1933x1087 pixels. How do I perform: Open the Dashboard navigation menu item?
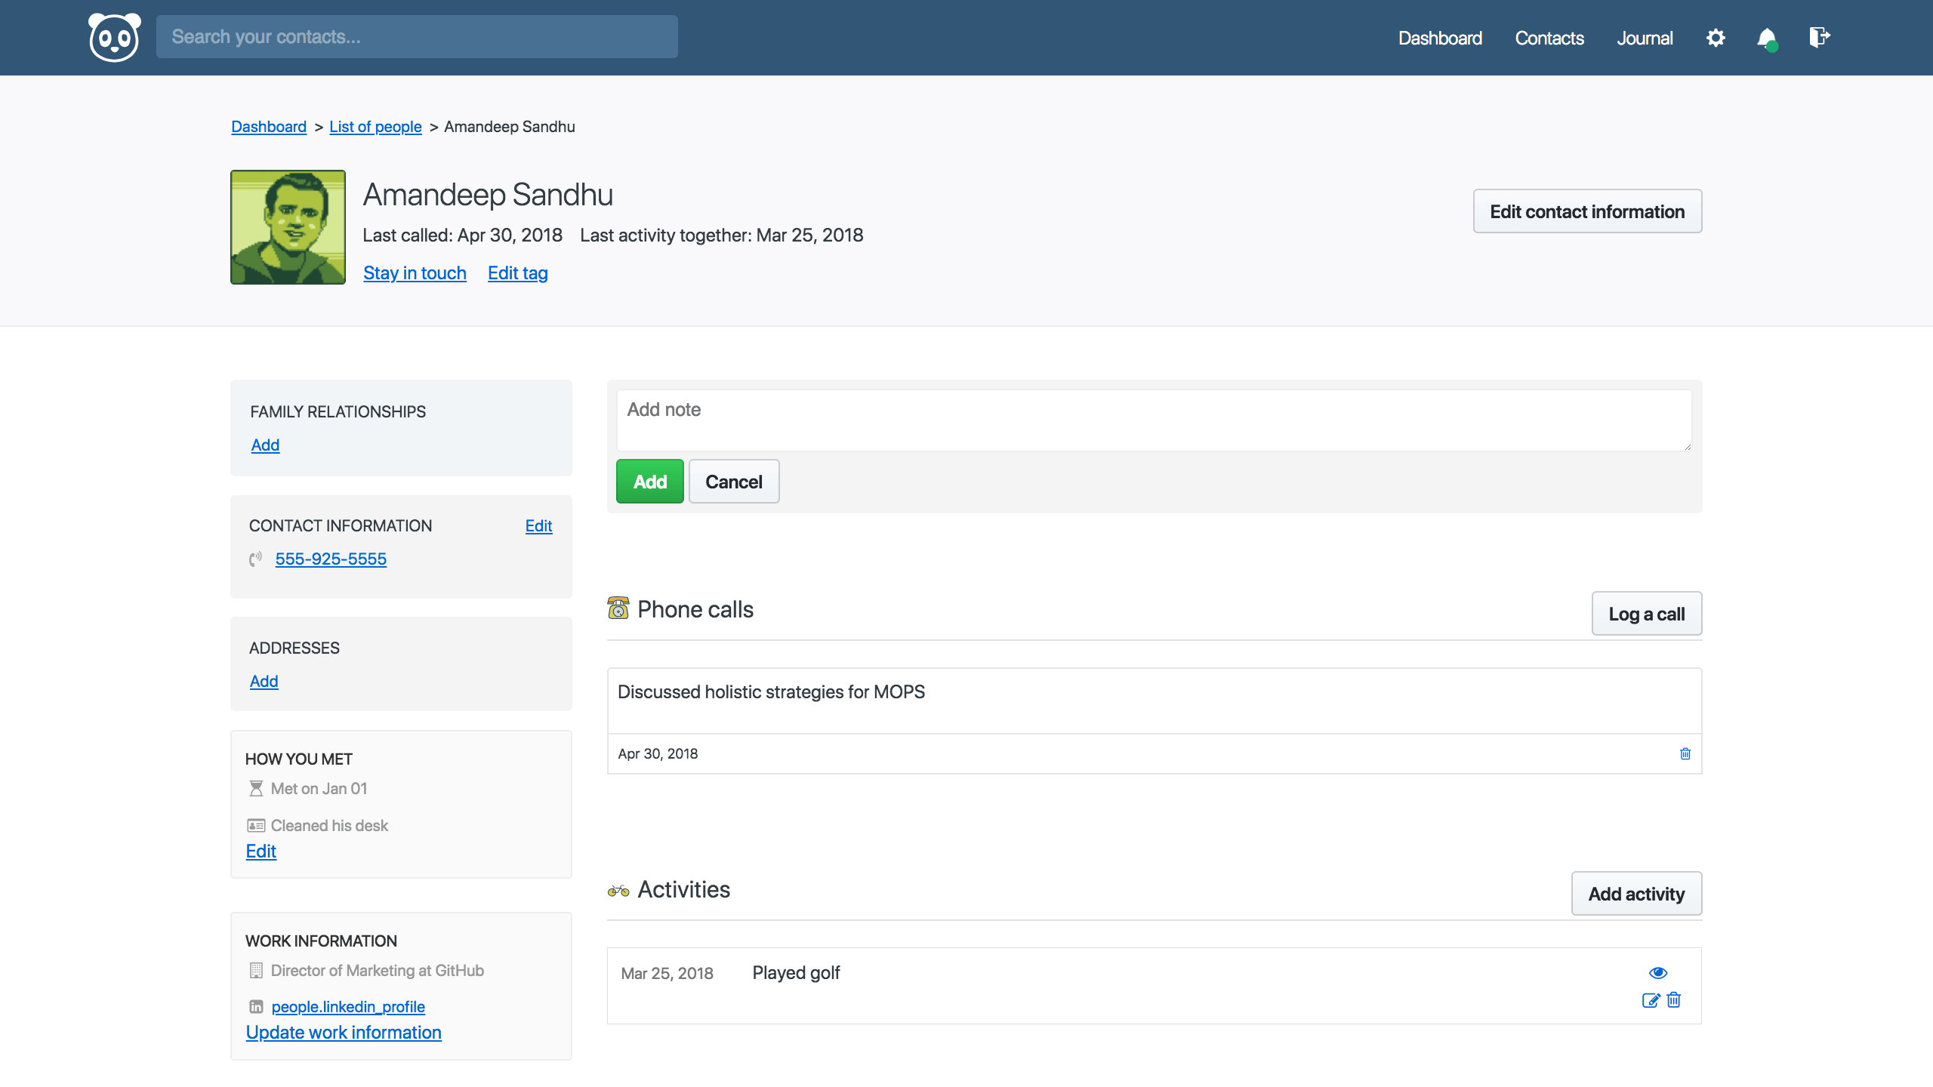click(1441, 37)
